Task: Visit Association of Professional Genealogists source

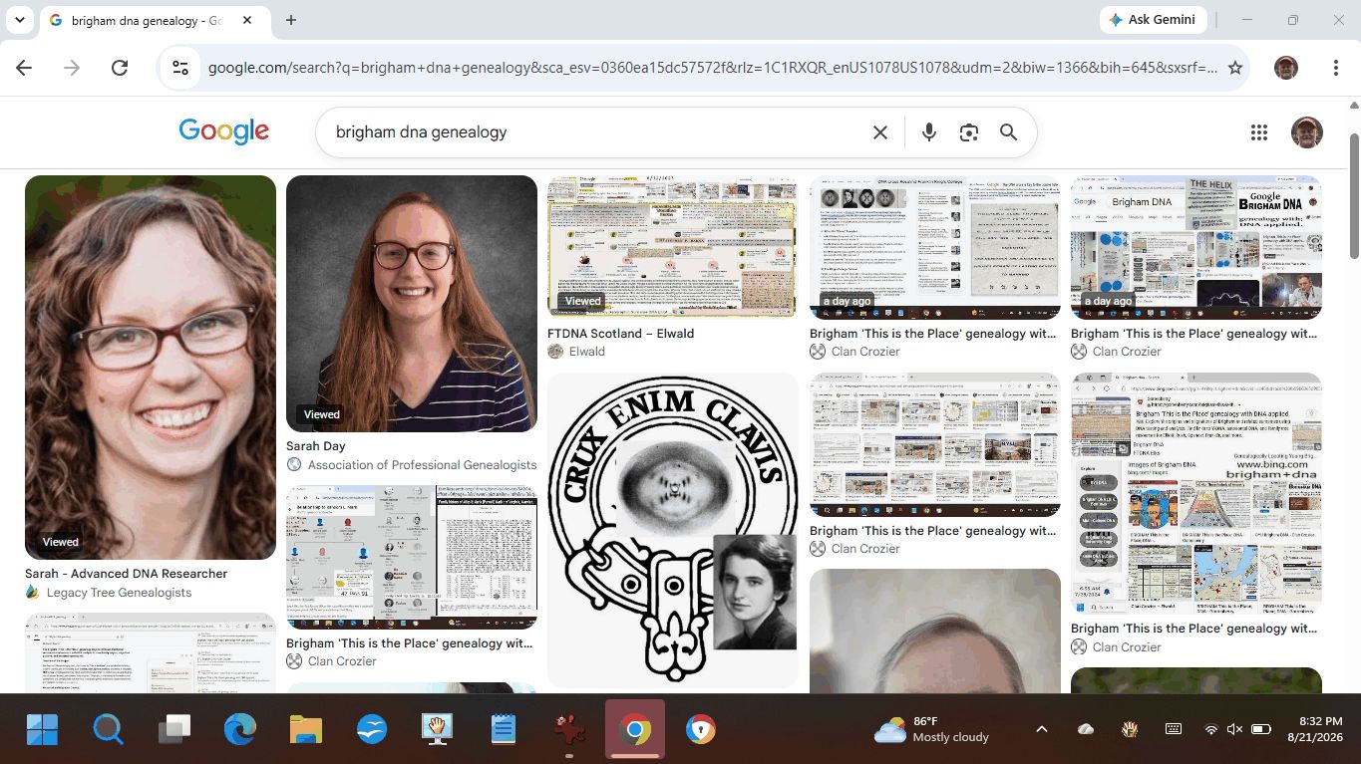Action: point(412,465)
